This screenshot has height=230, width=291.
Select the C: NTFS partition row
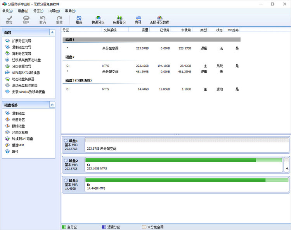[151, 66]
